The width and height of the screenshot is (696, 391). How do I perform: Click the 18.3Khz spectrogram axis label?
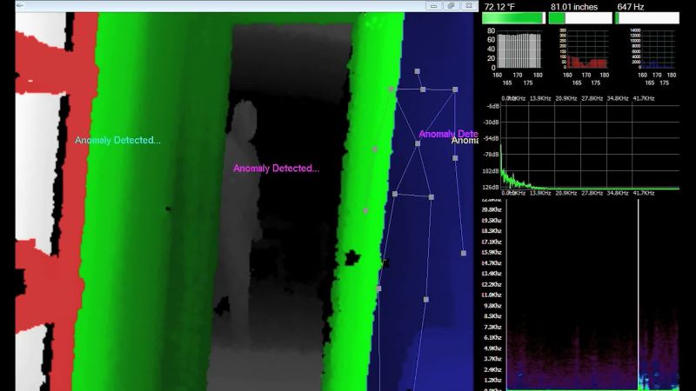click(492, 231)
